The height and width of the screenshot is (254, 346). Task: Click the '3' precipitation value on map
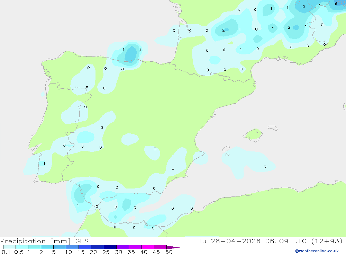[x=304, y=7]
